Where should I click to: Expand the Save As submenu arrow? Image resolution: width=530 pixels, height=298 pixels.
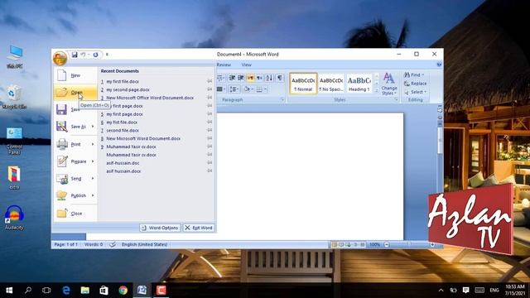(x=93, y=127)
